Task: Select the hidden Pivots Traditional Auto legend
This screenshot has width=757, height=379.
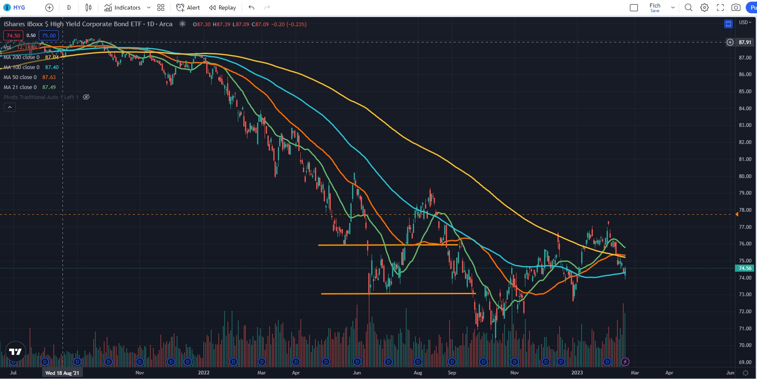Action: (41, 97)
